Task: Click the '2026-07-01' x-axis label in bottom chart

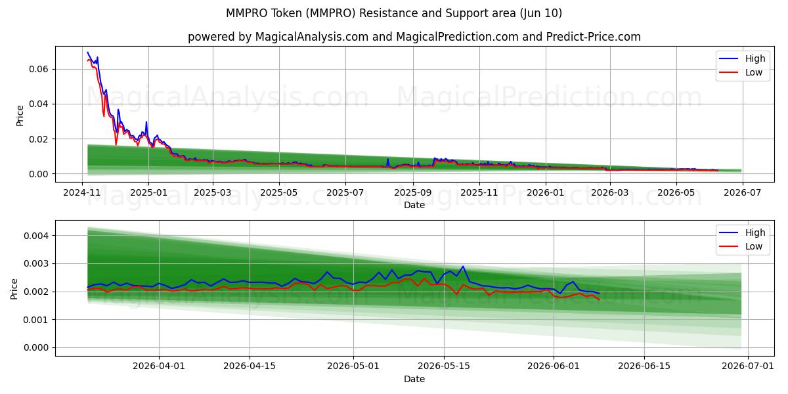Action: click(749, 366)
